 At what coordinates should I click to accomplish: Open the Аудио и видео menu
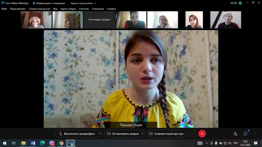(68, 9)
